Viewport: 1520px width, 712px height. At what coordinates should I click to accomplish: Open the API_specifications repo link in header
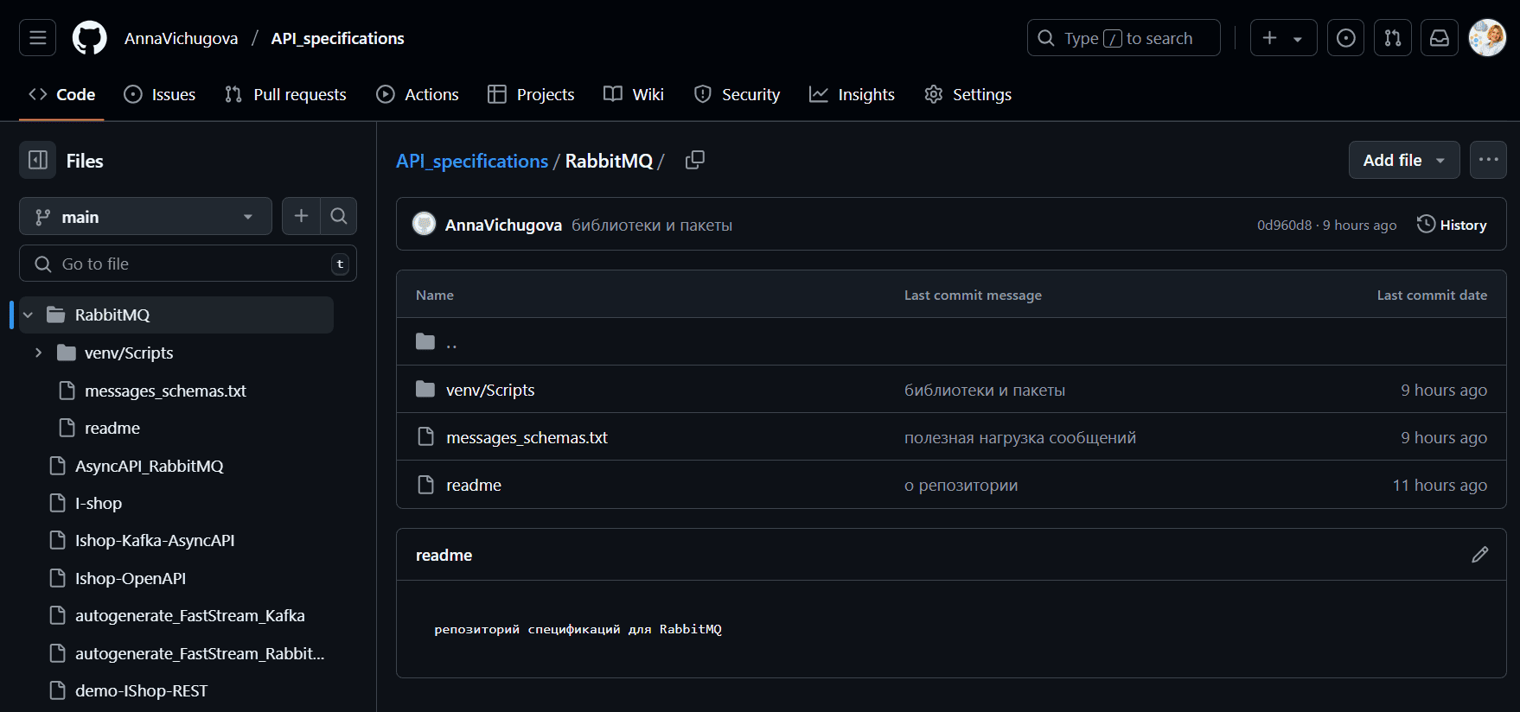point(337,38)
